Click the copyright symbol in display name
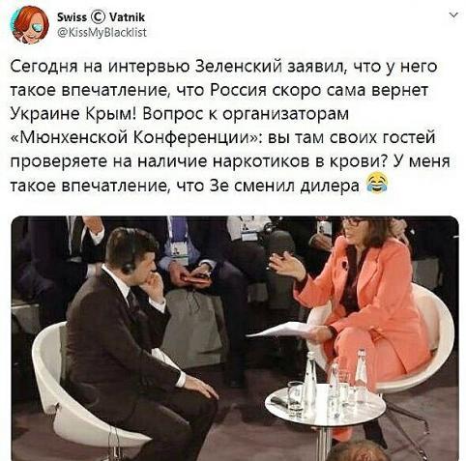The height and width of the screenshot is (461, 466). tap(98, 16)
